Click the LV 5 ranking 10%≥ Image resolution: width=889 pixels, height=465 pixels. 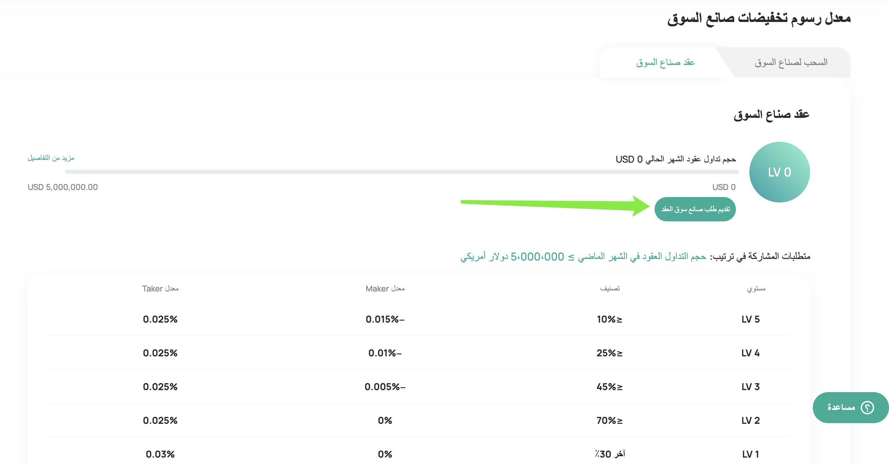click(610, 319)
